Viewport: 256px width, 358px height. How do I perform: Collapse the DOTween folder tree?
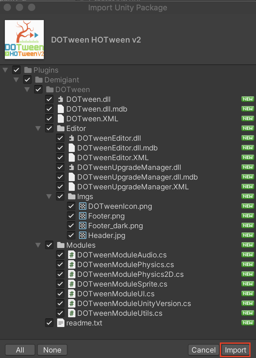[x=27, y=89]
